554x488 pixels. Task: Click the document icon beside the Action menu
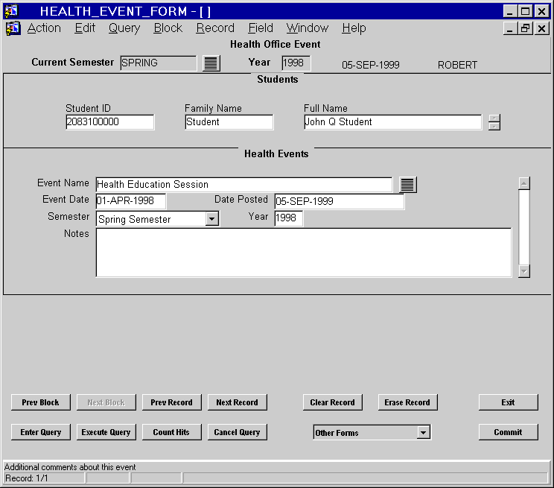tap(13, 28)
